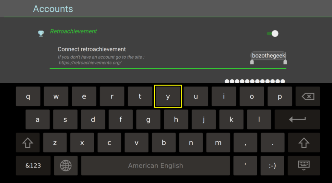Tap the backspace key icon
The height and width of the screenshot is (183, 332).
pos(308,97)
